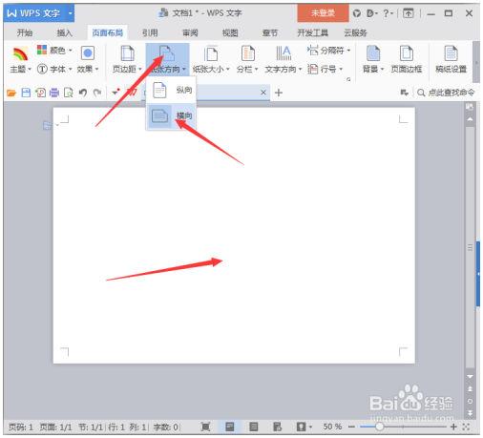Click the 文字方向 text direction icon
Viewport: 483px width, 438px height.
[283, 53]
